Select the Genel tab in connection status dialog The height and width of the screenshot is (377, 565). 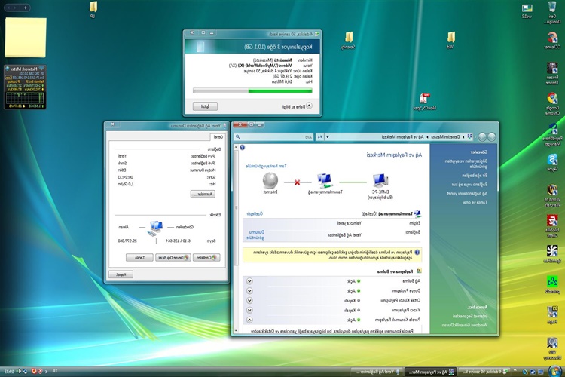pos(218,136)
